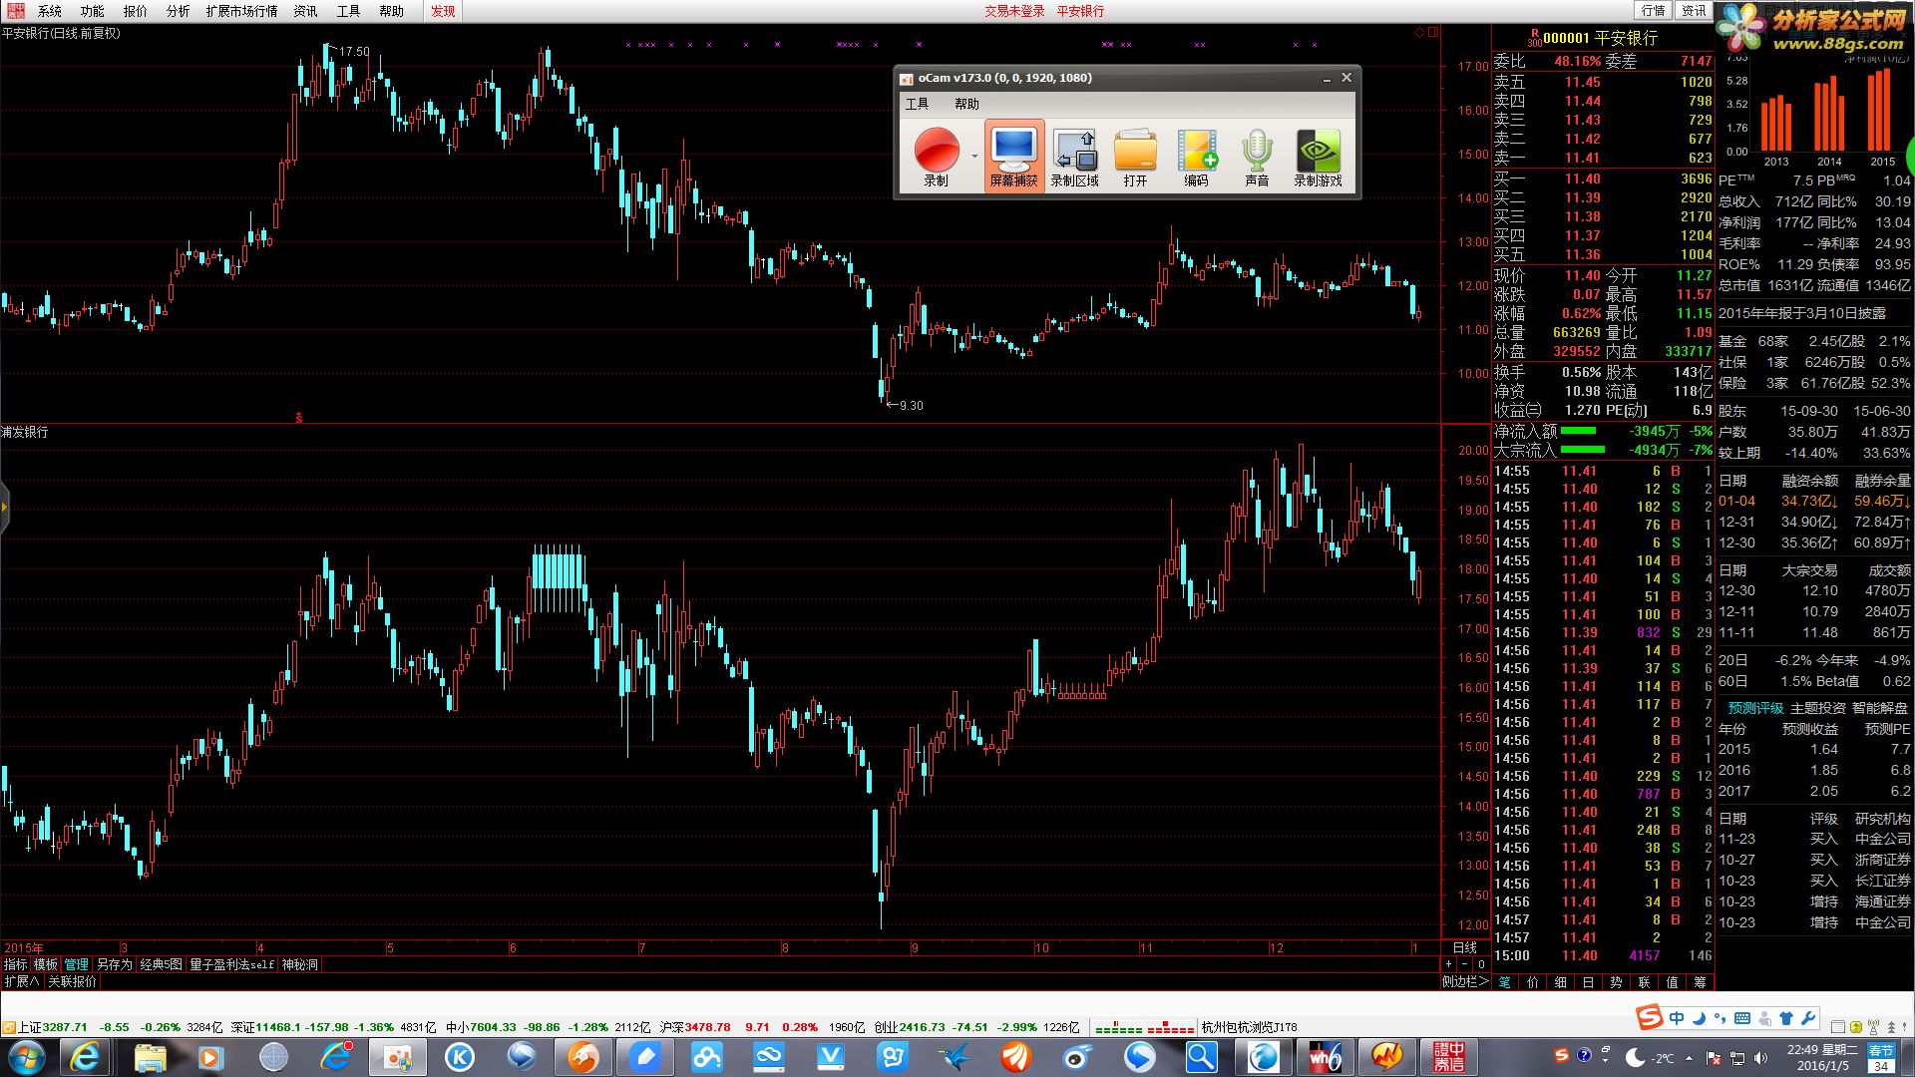Select 量子盈利法self template tab
This screenshot has height=1077, width=1915.
click(x=231, y=964)
